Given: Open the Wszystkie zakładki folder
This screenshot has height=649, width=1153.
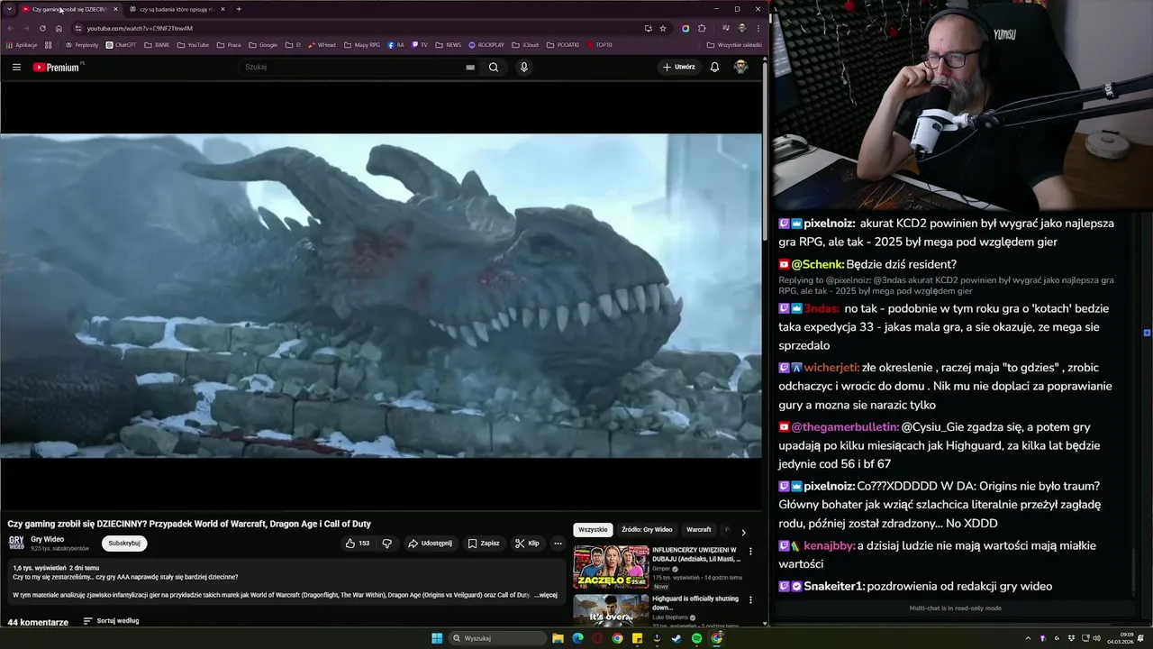Looking at the screenshot, I should pyautogui.click(x=734, y=45).
